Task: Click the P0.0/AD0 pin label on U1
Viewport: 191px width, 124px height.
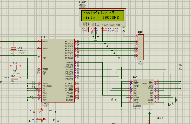Action: tap(69, 42)
